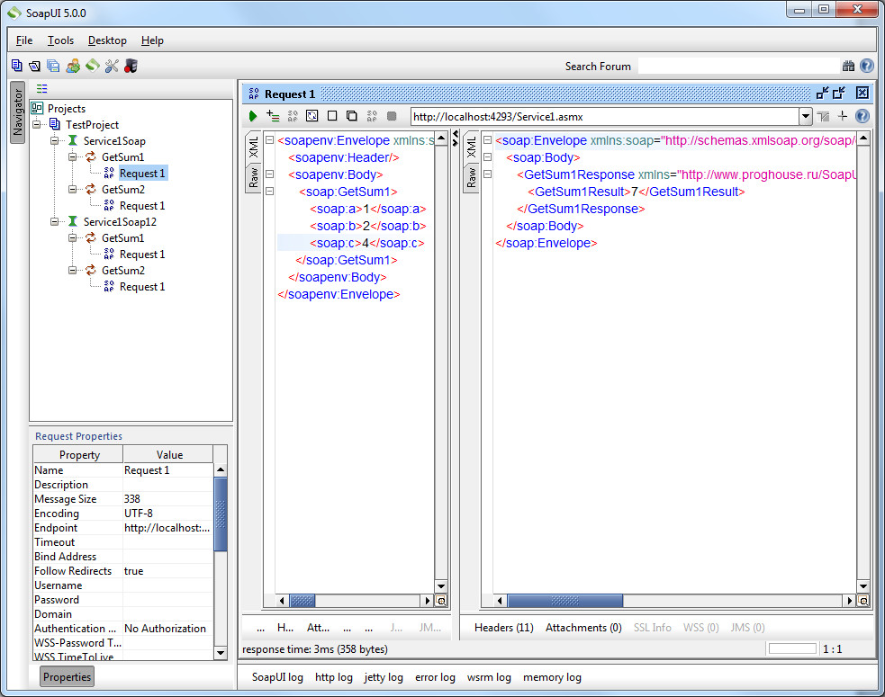Click the Request Properties vertical scrollbar thumb
The height and width of the screenshot is (697, 885).
221,514
